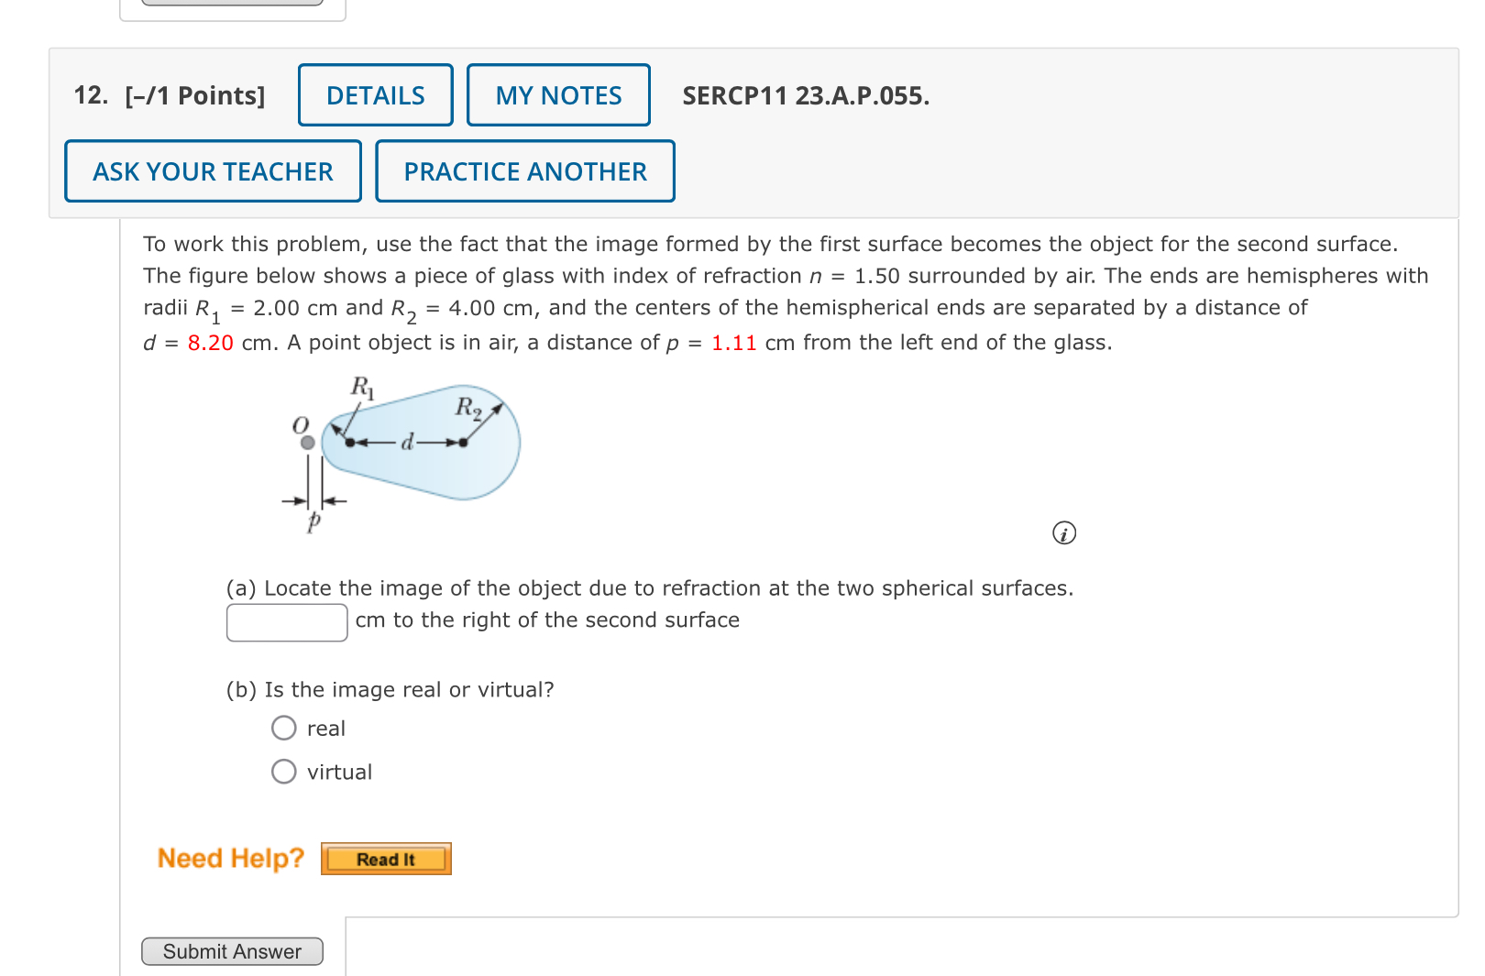The height and width of the screenshot is (976, 1485).
Task: Click the SERCP11 23.A.P.055 problem label
Action: pyautogui.click(x=805, y=96)
